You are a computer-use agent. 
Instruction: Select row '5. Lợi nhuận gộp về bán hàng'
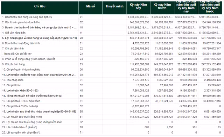pos(112,38)
